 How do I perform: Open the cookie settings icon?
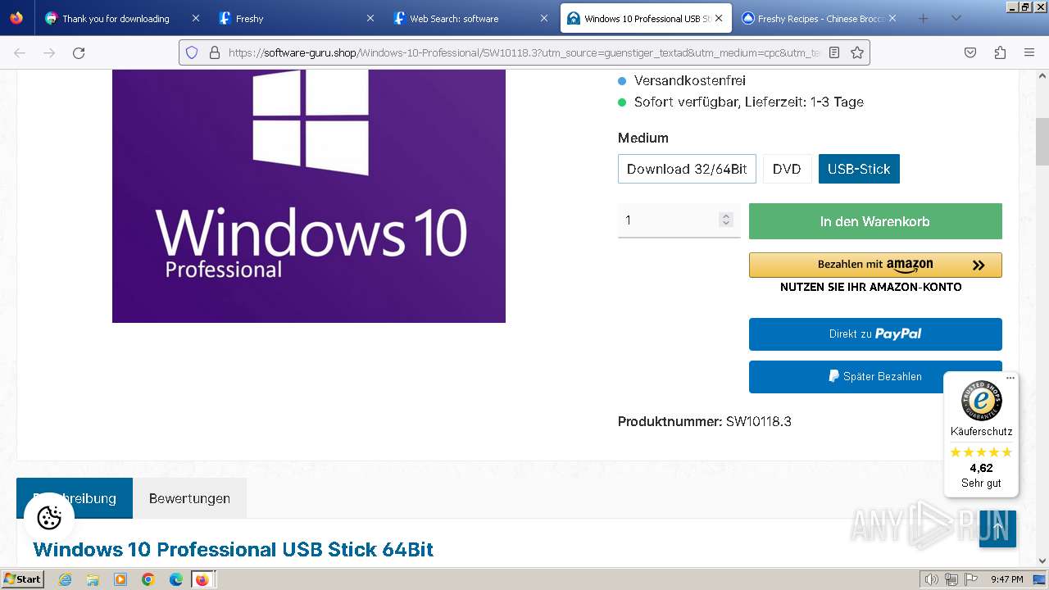click(x=49, y=518)
